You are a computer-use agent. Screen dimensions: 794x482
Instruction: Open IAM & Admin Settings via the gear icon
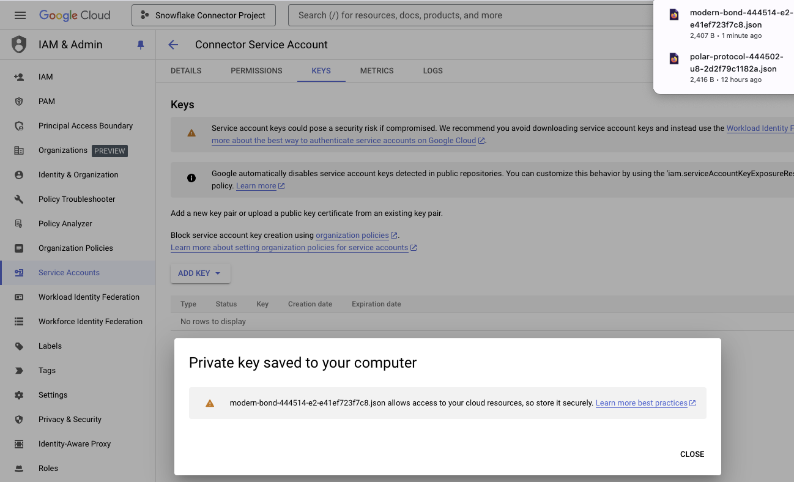(x=20, y=395)
